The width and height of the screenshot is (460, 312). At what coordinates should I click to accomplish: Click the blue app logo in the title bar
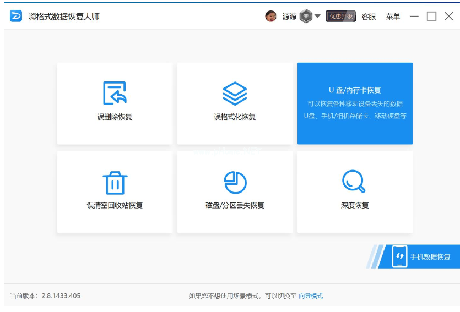17,16
